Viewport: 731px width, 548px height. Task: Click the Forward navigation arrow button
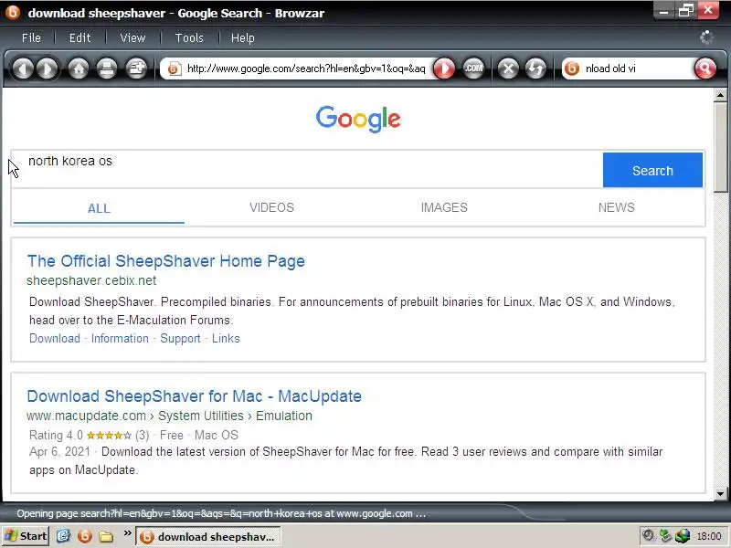click(x=48, y=69)
